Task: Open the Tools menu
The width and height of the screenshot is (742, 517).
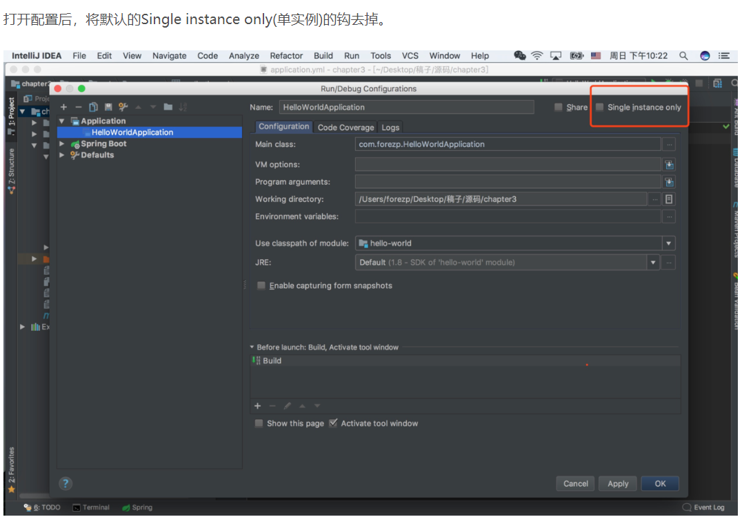Action: pos(381,56)
